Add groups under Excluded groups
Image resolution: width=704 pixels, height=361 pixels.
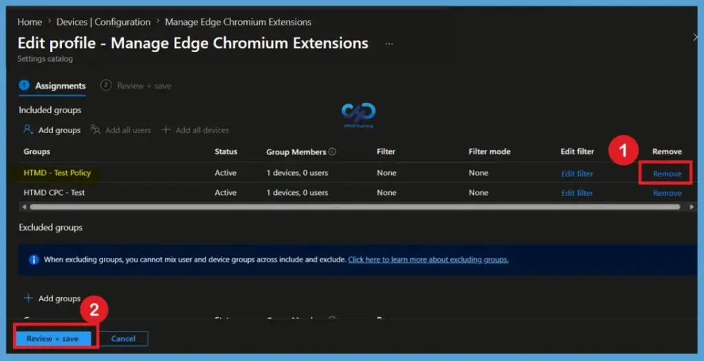pyautogui.click(x=52, y=299)
